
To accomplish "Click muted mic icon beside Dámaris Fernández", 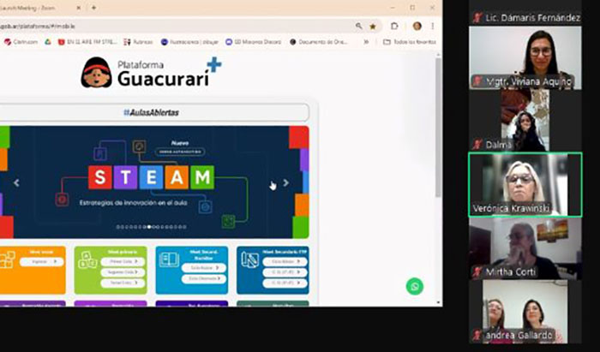I will [x=477, y=18].
